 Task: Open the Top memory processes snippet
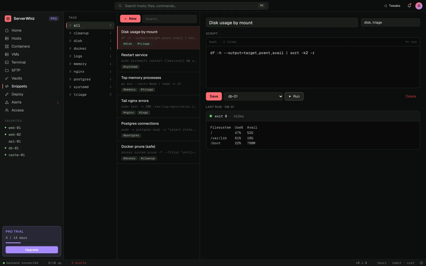tap(158, 84)
